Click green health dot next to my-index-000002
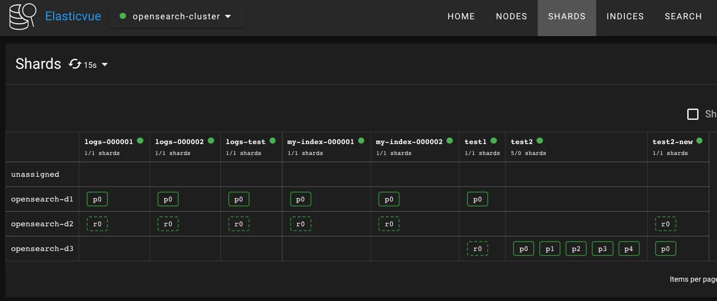The image size is (717, 301). coord(450,141)
